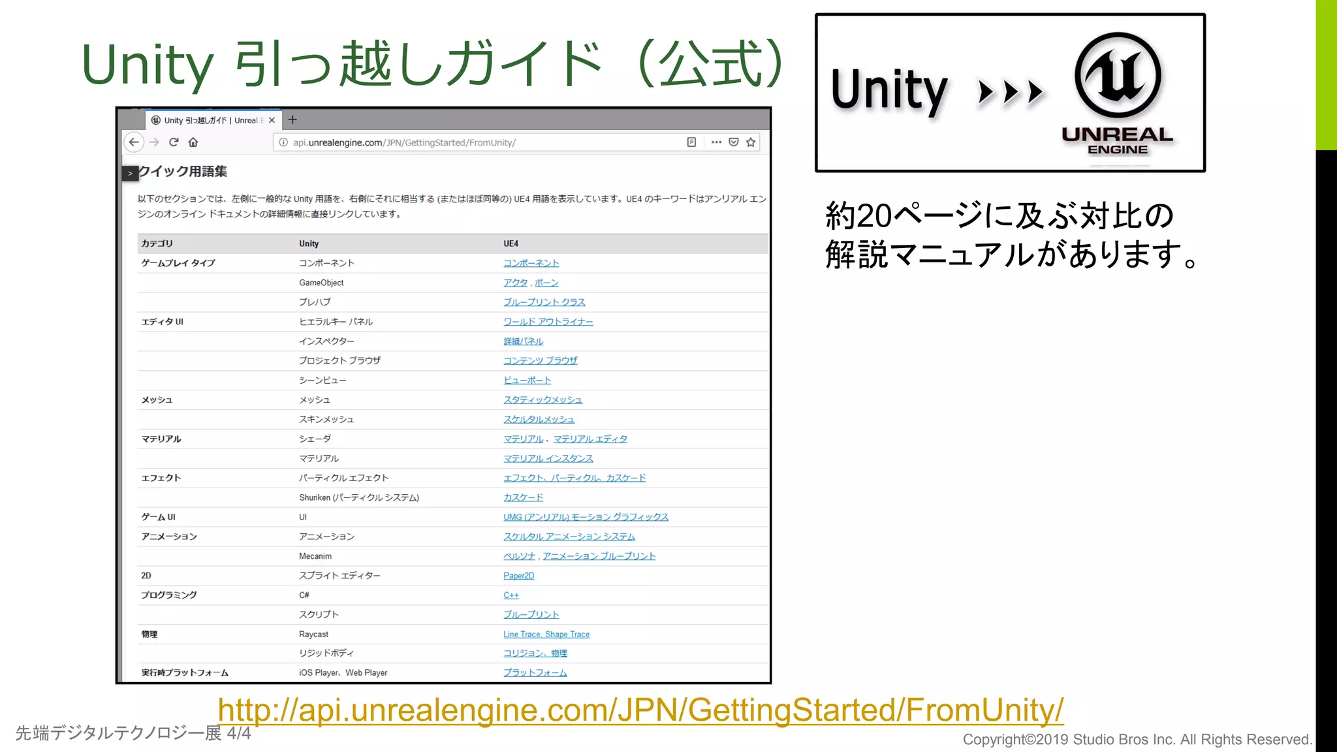The width and height of the screenshot is (1337, 752).
Task: Go to home page via house icon
Action: click(193, 142)
